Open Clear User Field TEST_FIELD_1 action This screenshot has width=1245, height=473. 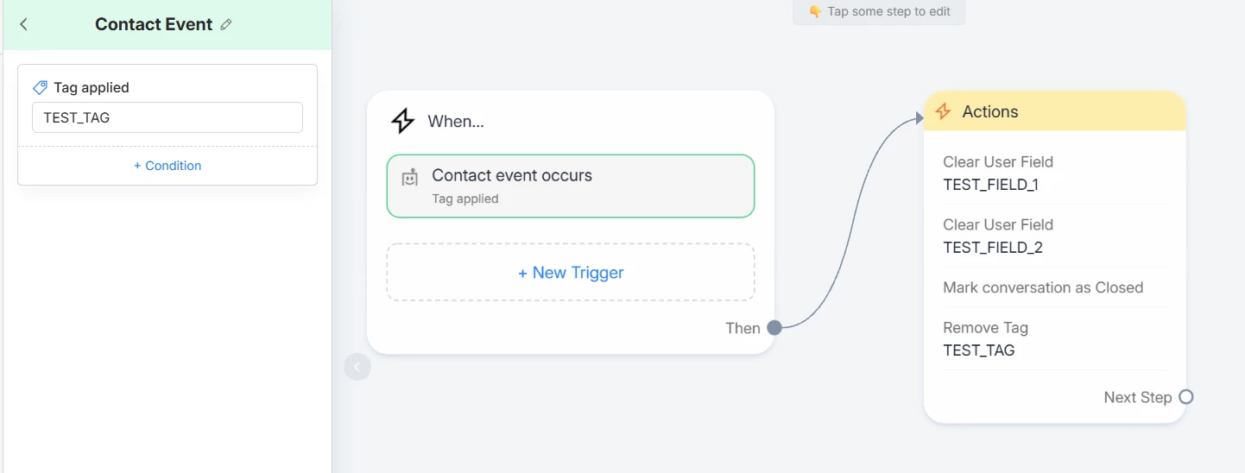point(1054,173)
